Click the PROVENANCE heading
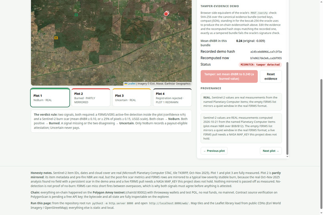 point(211,88)
